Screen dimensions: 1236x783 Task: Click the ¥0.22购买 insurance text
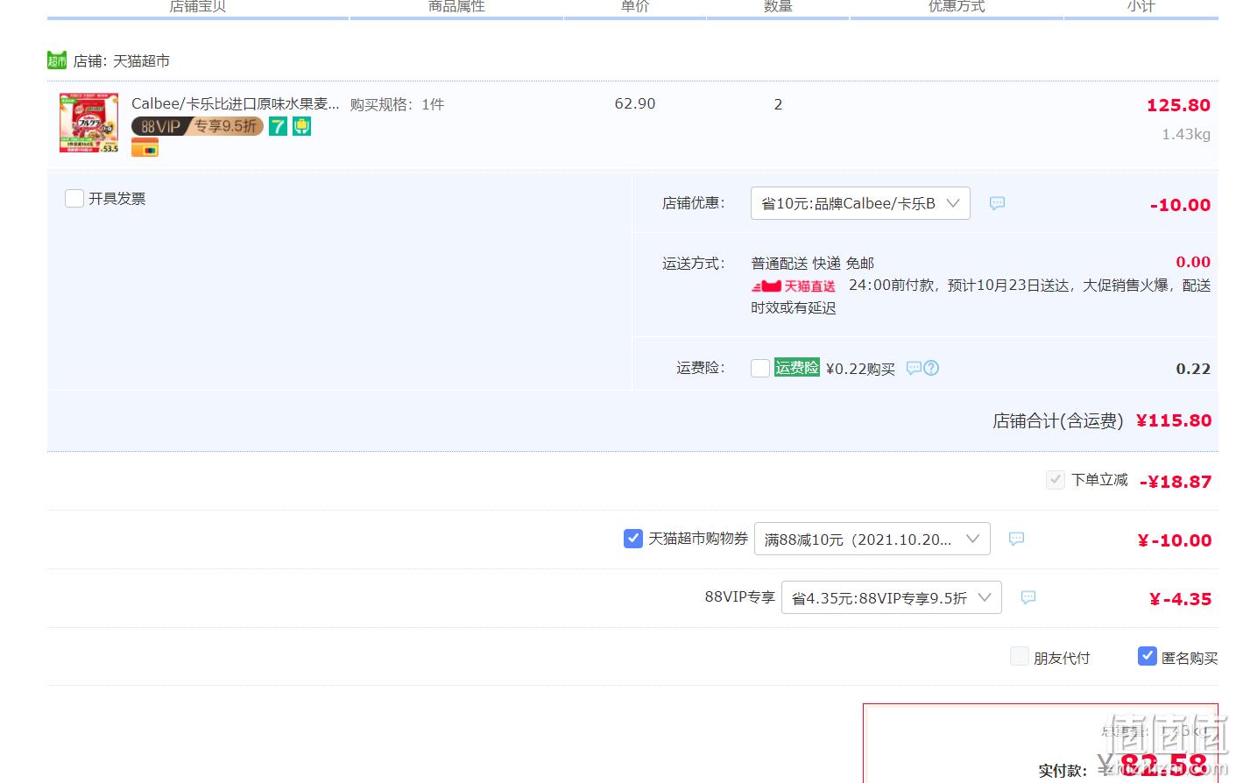[860, 369]
